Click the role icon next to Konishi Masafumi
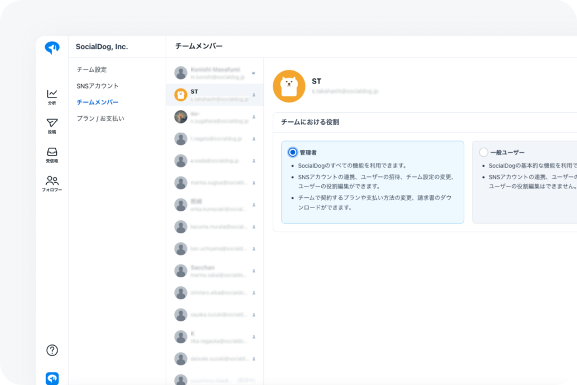Screen dimensions: 577x385 [x=254, y=73]
